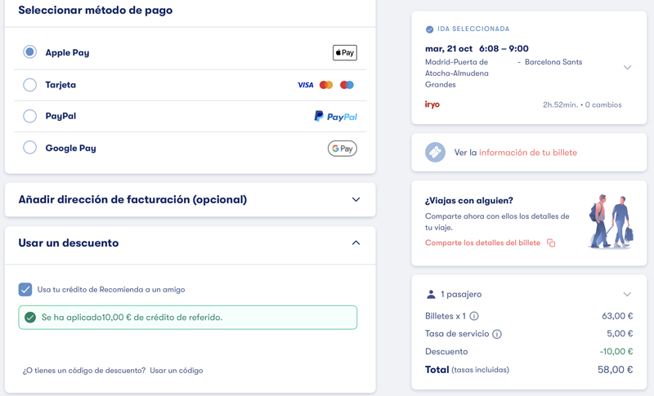Viewport: 654px width, 396px height.
Task: Expand the selected outbound trip details
Action: [x=627, y=68]
